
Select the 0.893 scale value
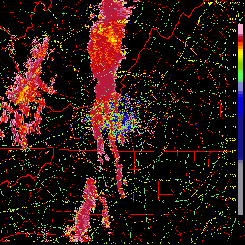pos(231,55)
